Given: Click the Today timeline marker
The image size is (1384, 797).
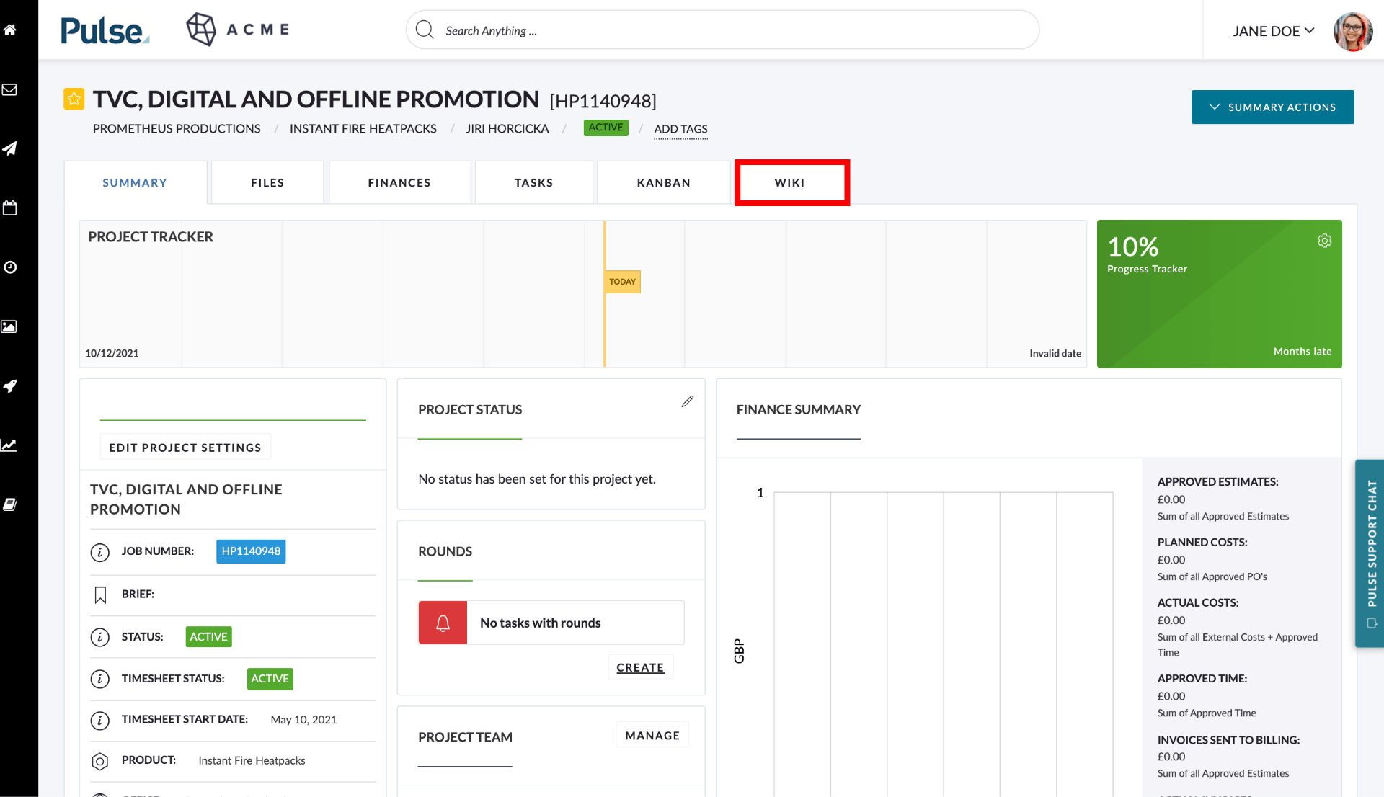Looking at the screenshot, I should point(622,282).
